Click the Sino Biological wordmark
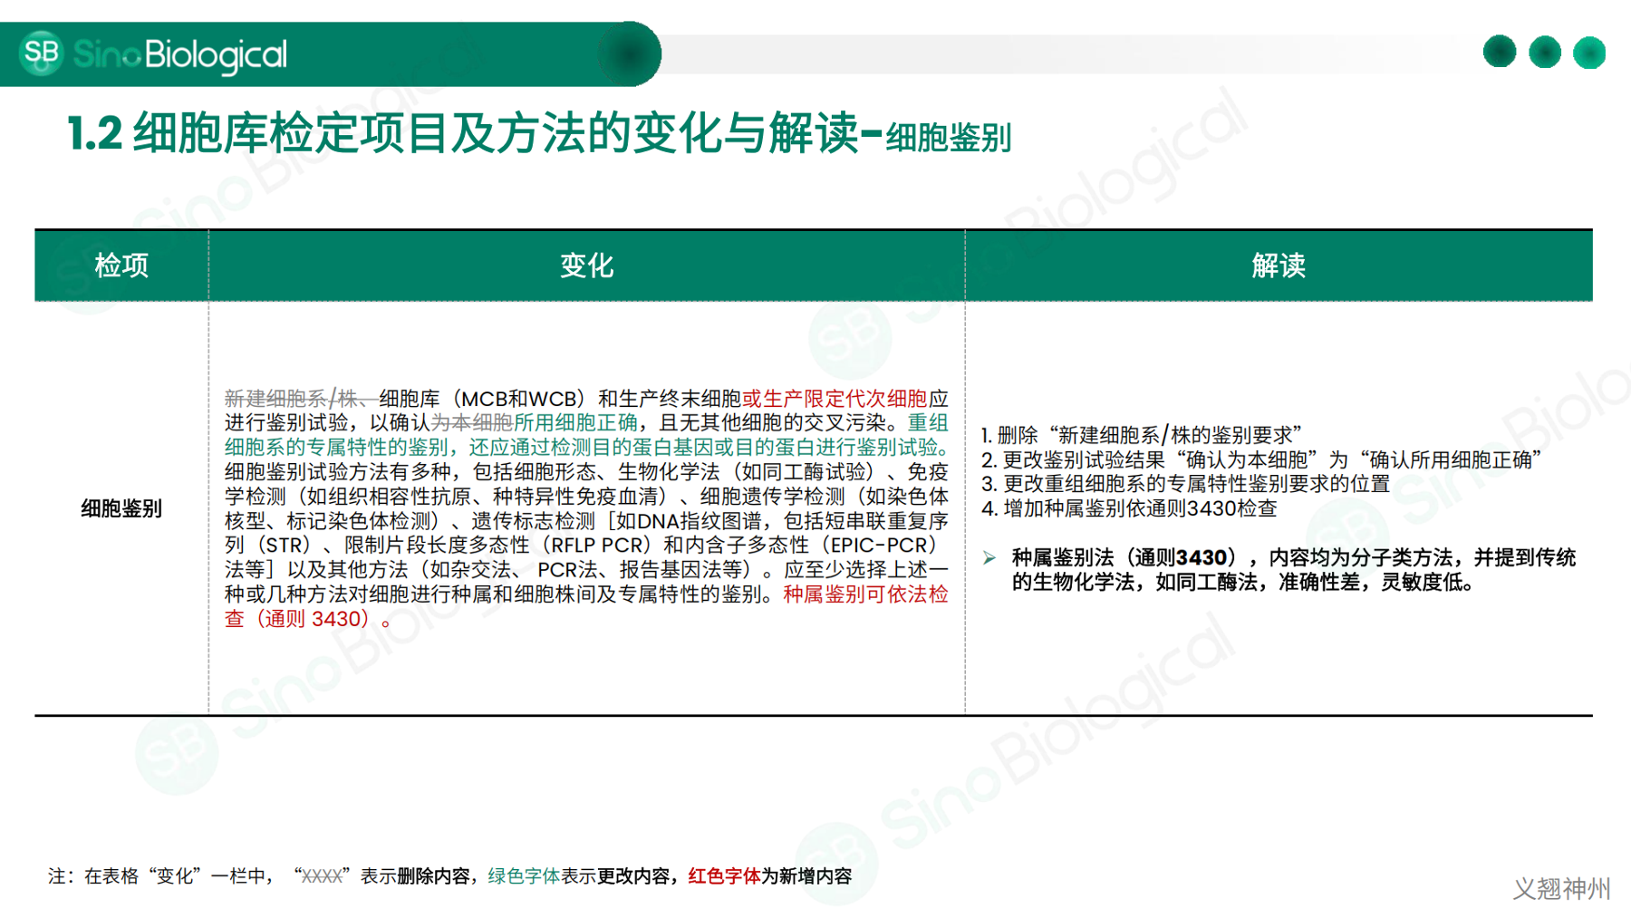The height and width of the screenshot is (918, 1631). click(x=180, y=55)
